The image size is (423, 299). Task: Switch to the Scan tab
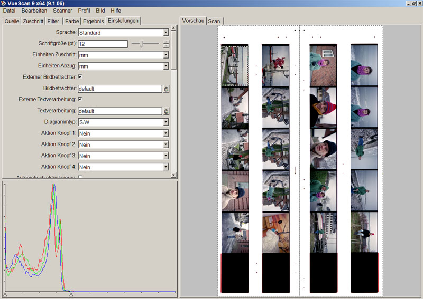pyautogui.click(x=214, y=21)
